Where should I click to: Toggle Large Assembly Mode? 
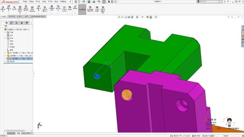103,10
